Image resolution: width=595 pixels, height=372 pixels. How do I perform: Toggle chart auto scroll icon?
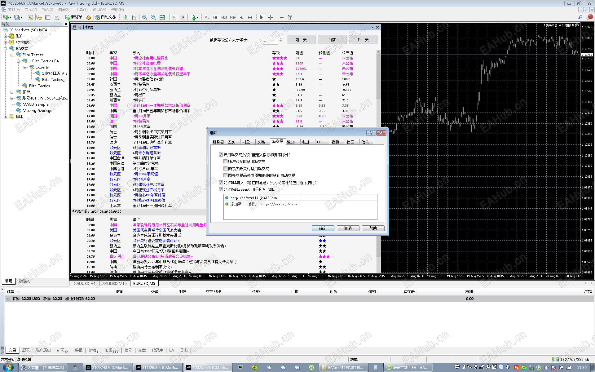click(174, 17)
